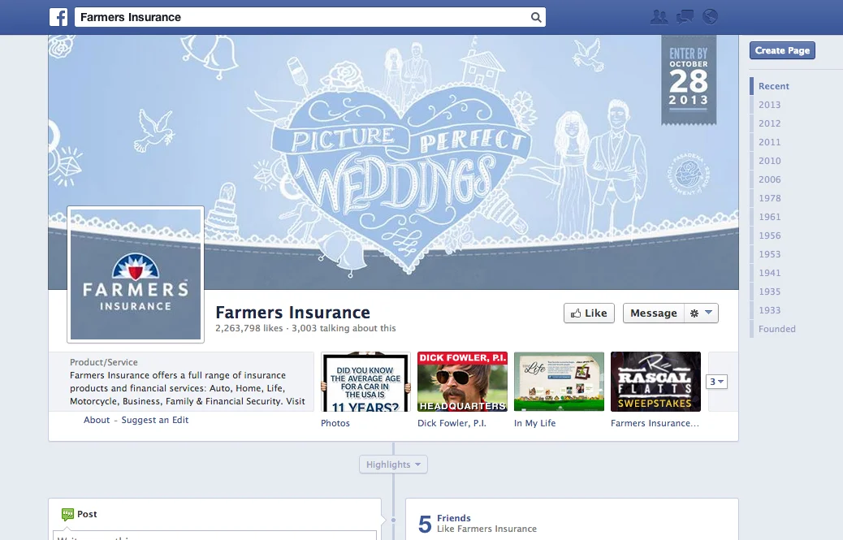Jump to 2011 in timeline
The image size is (843, 540).
coord(769,142)
